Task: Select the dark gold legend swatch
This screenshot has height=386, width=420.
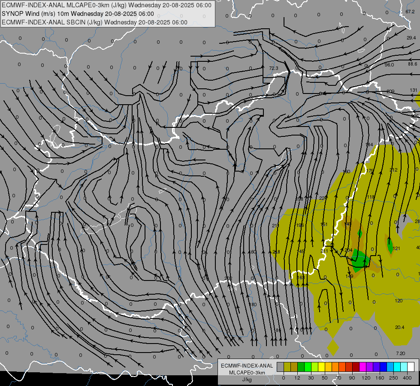Action: (294, 367)
